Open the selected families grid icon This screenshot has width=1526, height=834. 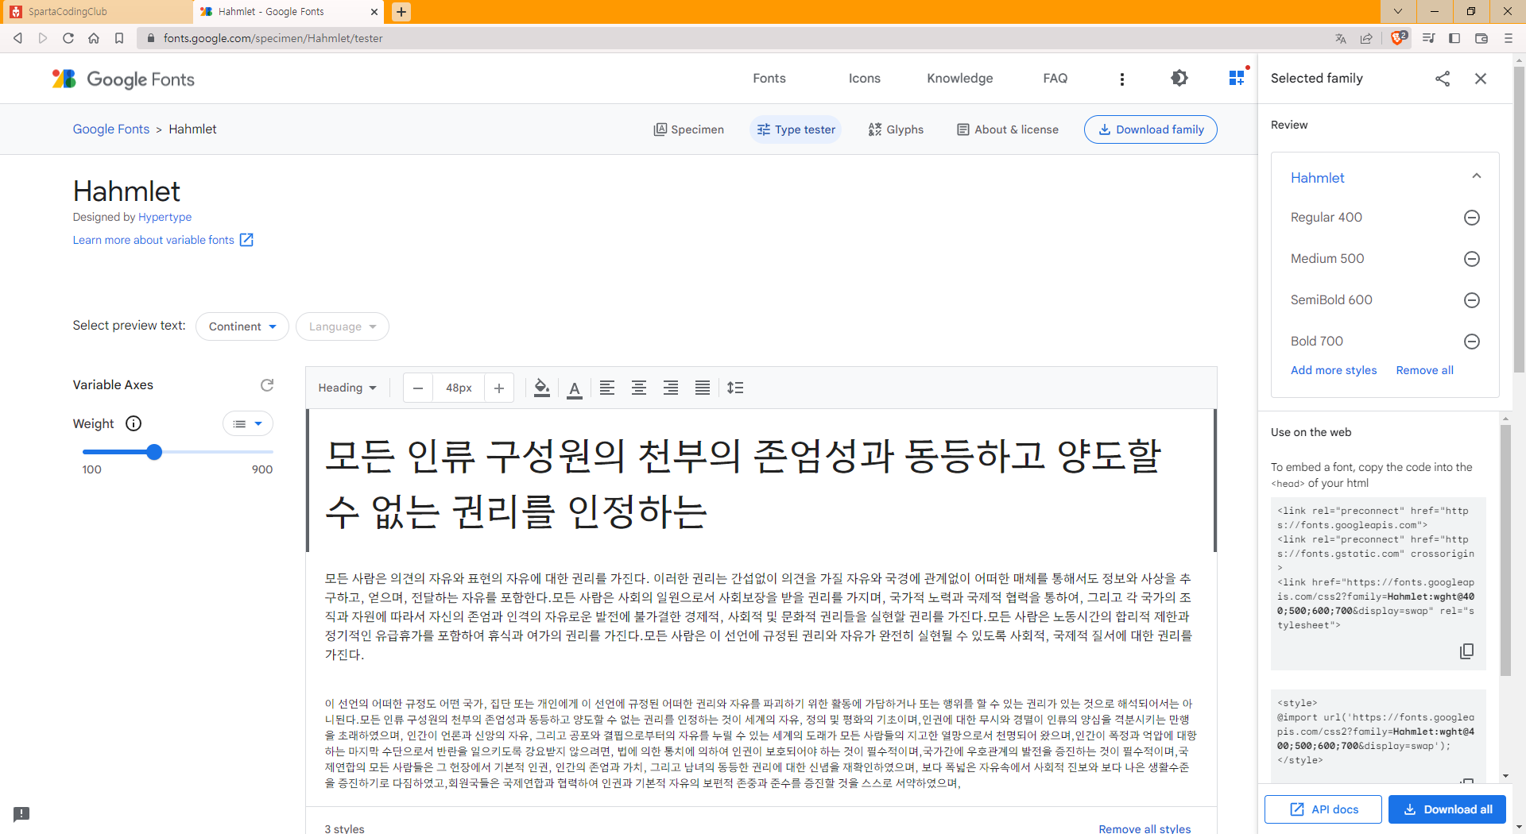pyautogui.click(x=1237, y=78)
